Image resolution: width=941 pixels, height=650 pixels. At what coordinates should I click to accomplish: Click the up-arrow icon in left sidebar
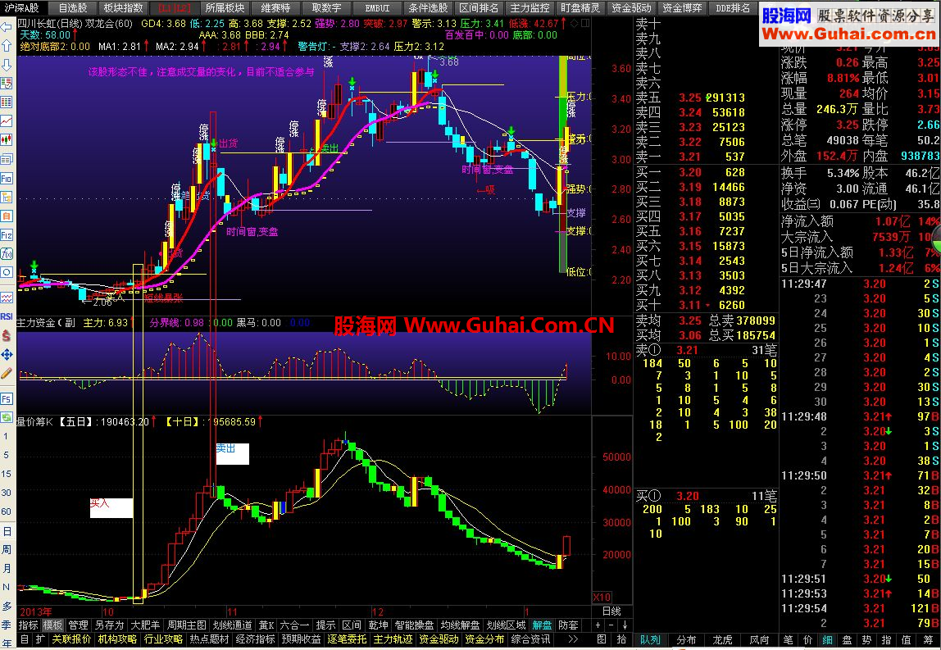click(x=7, y=46)
